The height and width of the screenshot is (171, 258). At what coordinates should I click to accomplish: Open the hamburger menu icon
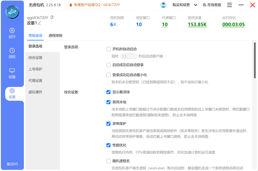[x=229, y=5]
